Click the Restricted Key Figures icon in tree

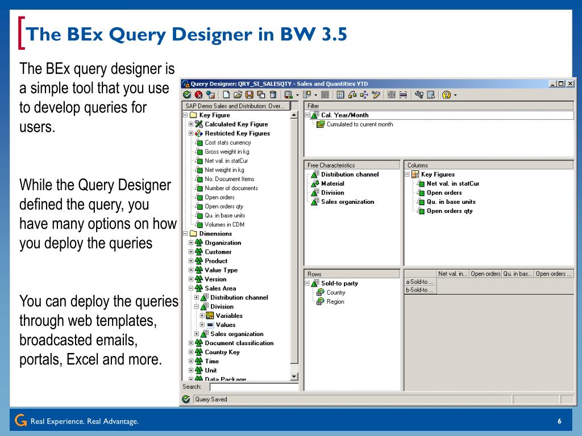tap(199, 133)
